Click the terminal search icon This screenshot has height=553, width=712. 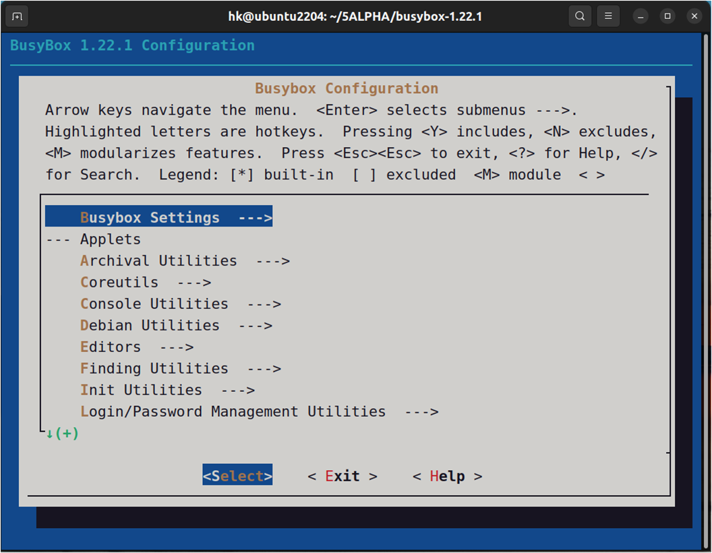[580, 16]
